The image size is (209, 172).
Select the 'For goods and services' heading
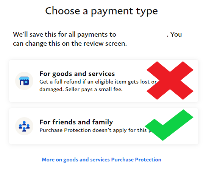(77, 74)
